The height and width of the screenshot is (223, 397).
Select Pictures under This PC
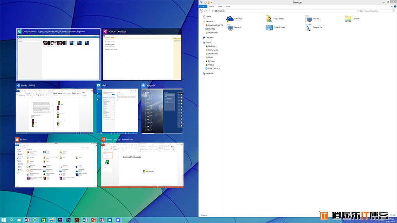[x=210, y=61]
